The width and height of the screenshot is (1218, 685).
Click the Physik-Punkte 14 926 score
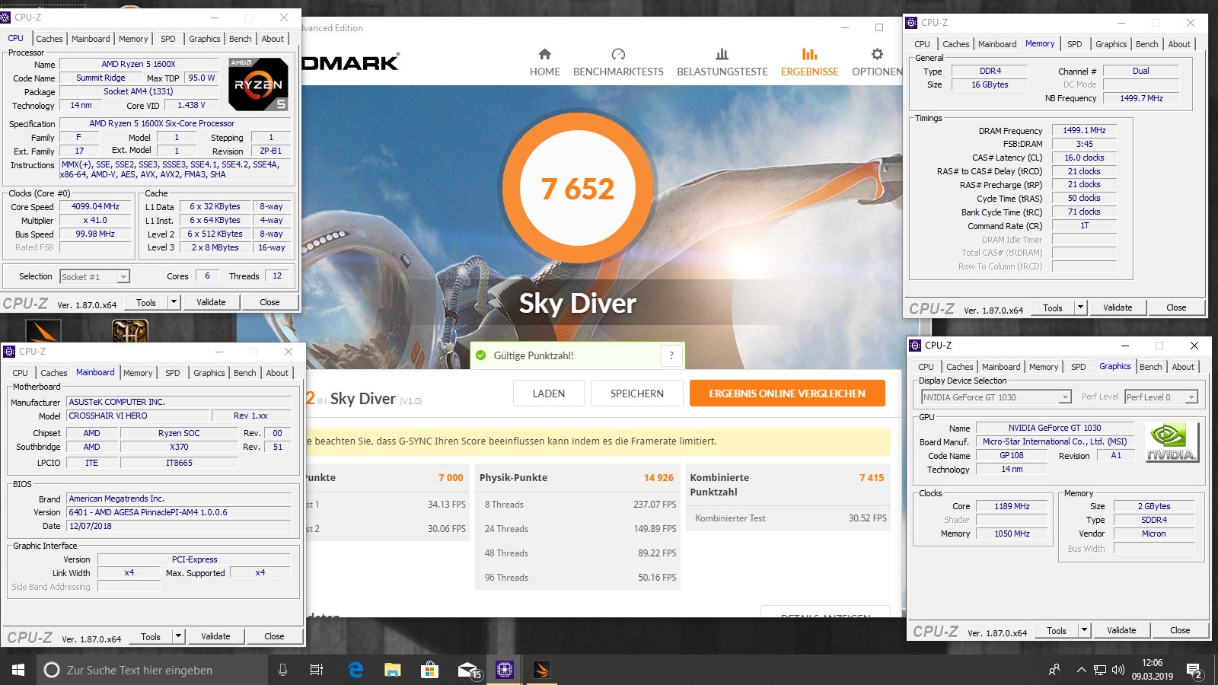[658, 477]
